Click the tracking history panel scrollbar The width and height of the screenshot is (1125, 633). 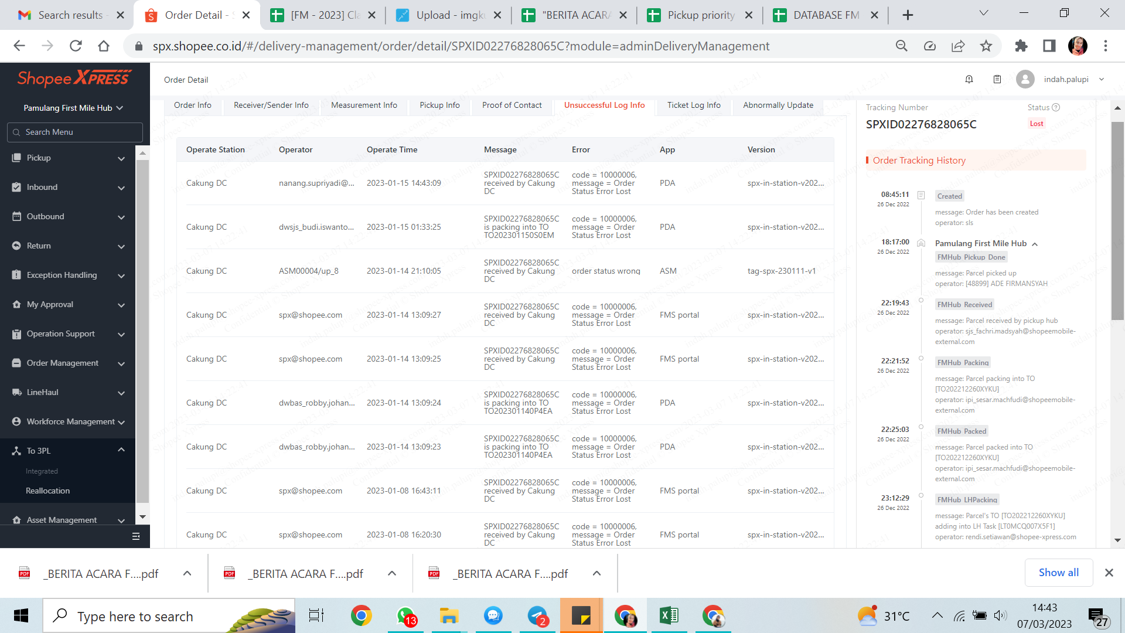click(x=1117, y=221)
